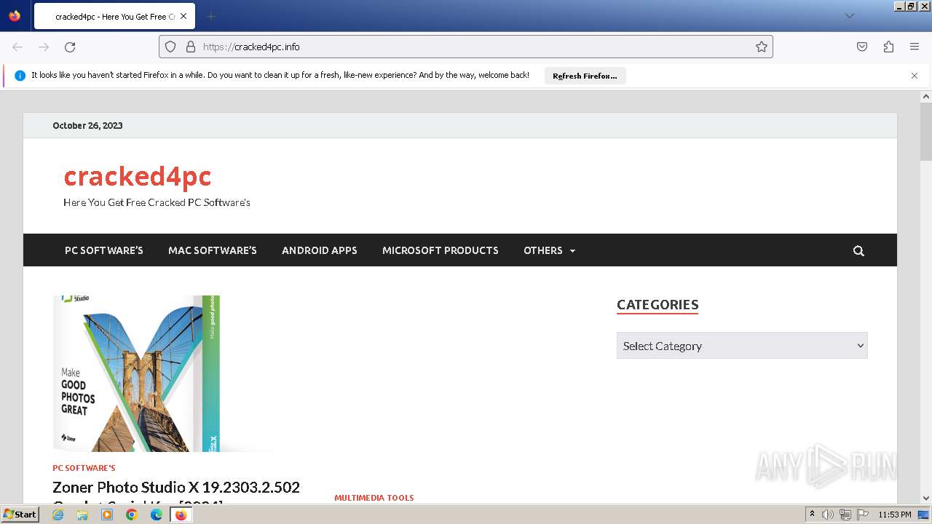This screenshot has height=524, width=932.
Task: Click the network tray icon
Action: click(845, 515)
